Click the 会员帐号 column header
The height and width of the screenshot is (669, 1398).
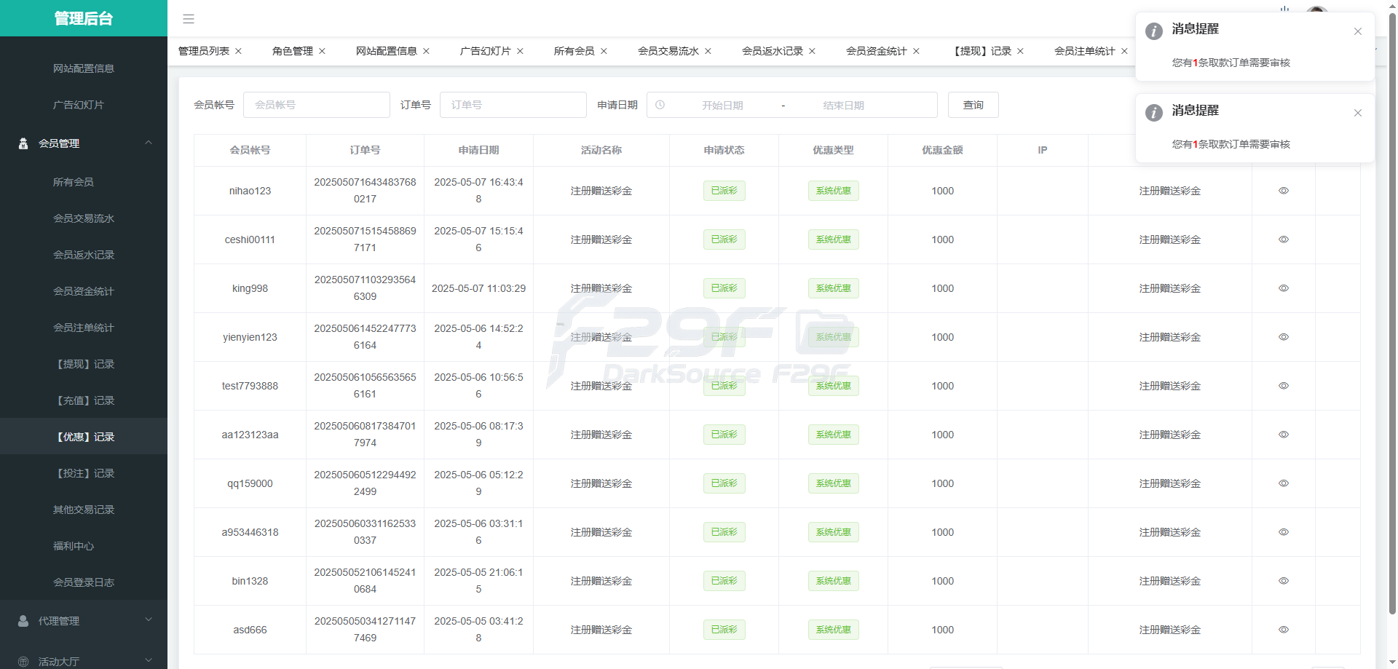pos(250,150)
